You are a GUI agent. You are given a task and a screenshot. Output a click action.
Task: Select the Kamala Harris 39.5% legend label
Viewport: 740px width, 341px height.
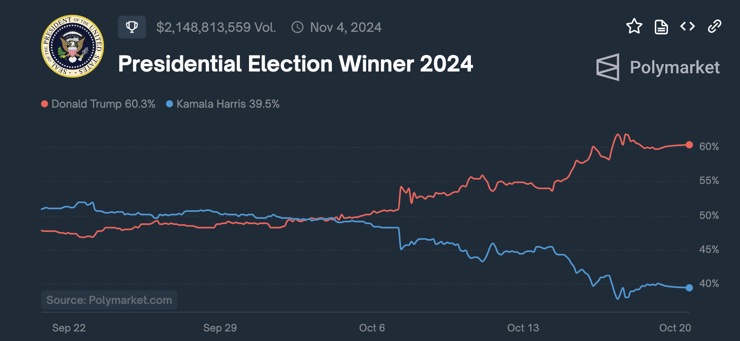[x=228, y=104]
